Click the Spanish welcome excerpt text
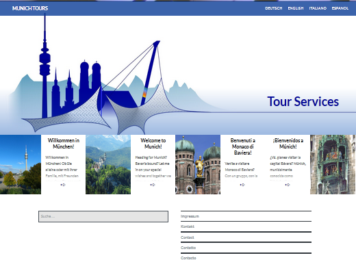Viewport: 356px width, 260px height. pyautogui.click(x=288, y=169)
